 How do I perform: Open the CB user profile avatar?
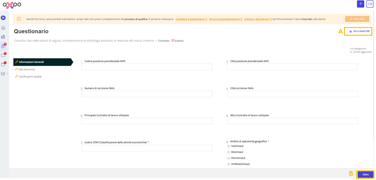(x=370, y=4)
